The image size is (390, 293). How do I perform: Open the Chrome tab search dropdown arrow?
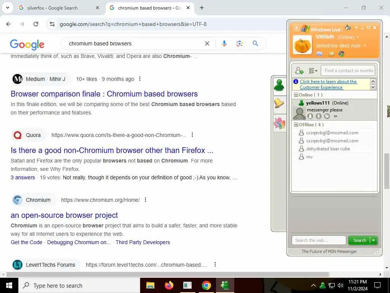8,8
